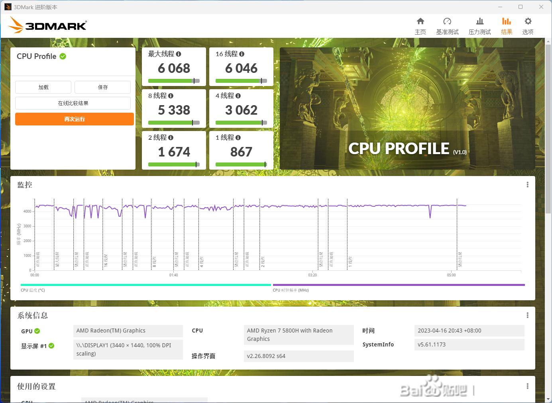This screenshot has width=552, height=403.
Task: Click the 1 线程 score bar
Action: pyautogui.click(x=241, y=164)
